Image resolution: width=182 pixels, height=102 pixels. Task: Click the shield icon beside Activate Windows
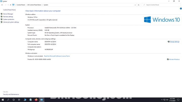click(168, 59)
